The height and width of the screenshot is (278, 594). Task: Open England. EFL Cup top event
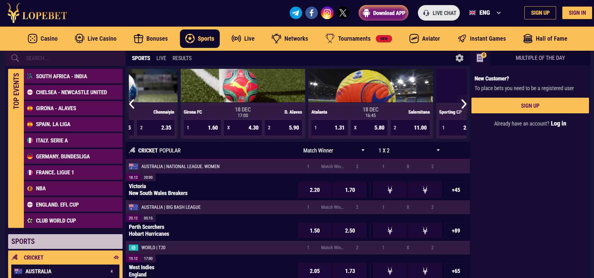(73, 204)
